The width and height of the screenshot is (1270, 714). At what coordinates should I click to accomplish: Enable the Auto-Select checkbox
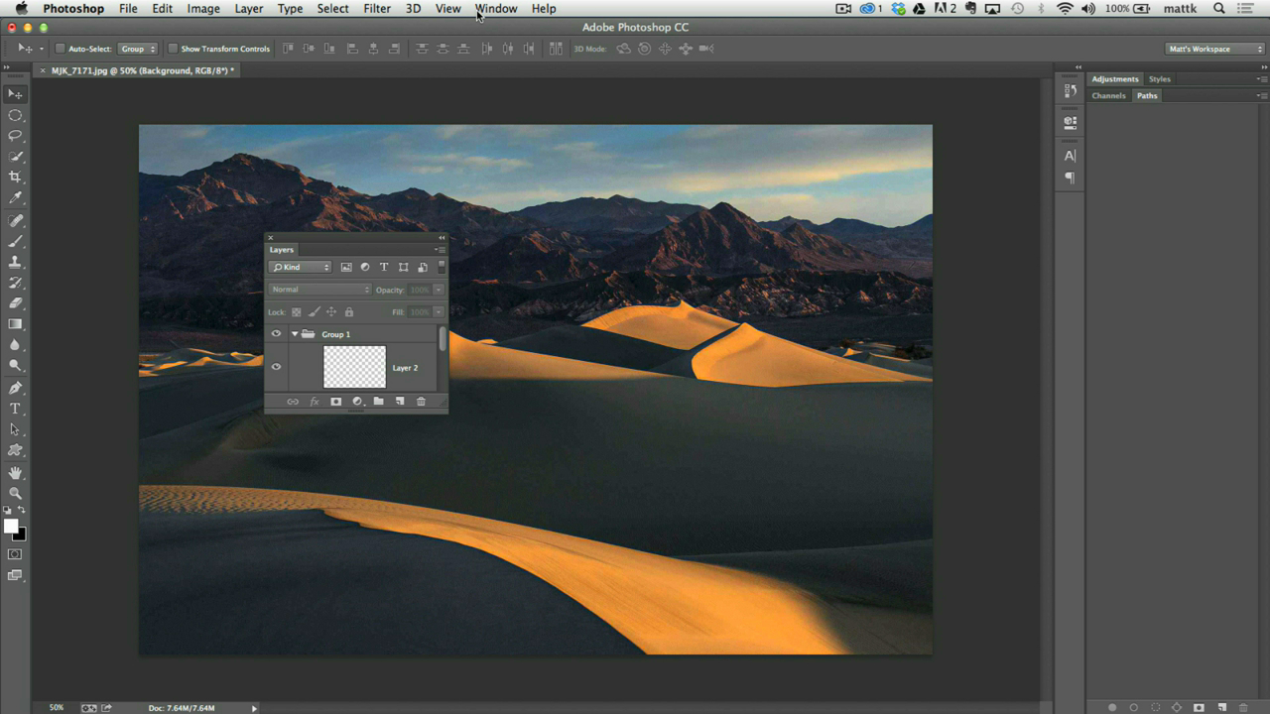click(60, 49)
